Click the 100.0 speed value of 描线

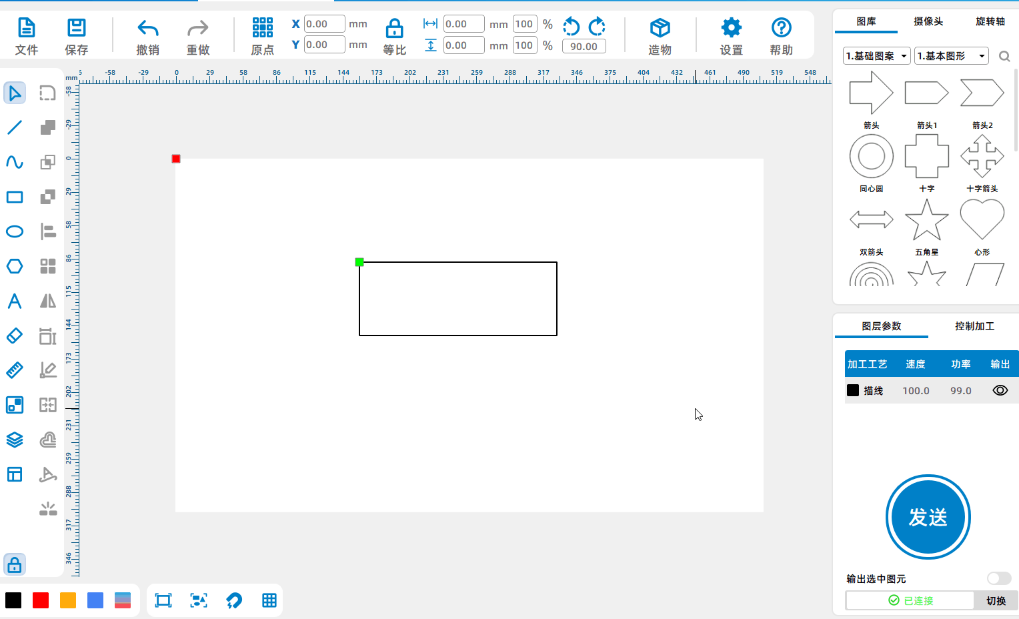916,390
